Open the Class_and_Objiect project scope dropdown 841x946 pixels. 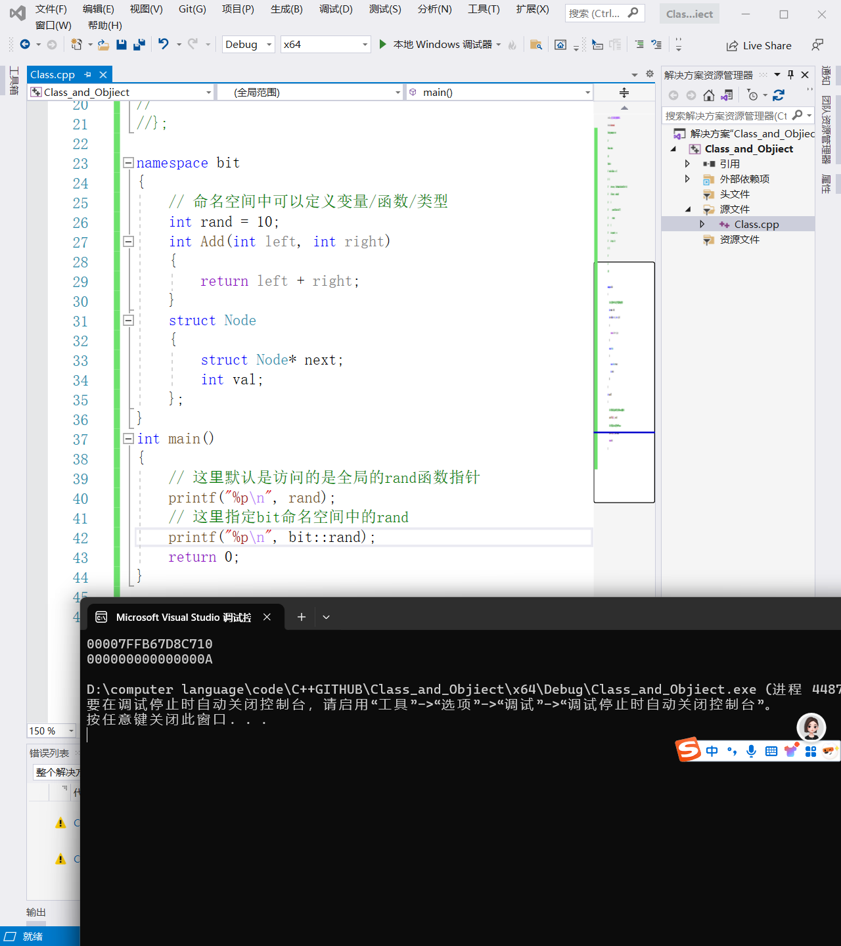(x=121, y=92)
